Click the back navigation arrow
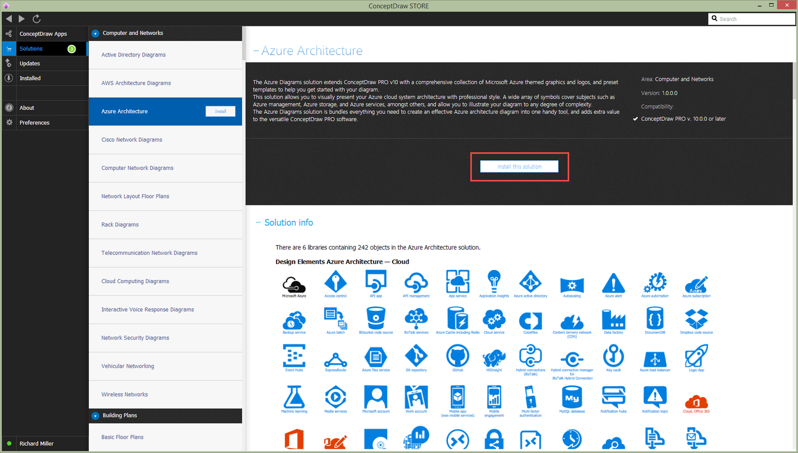This screenshot has width=798, height=453. pos(9,18)
